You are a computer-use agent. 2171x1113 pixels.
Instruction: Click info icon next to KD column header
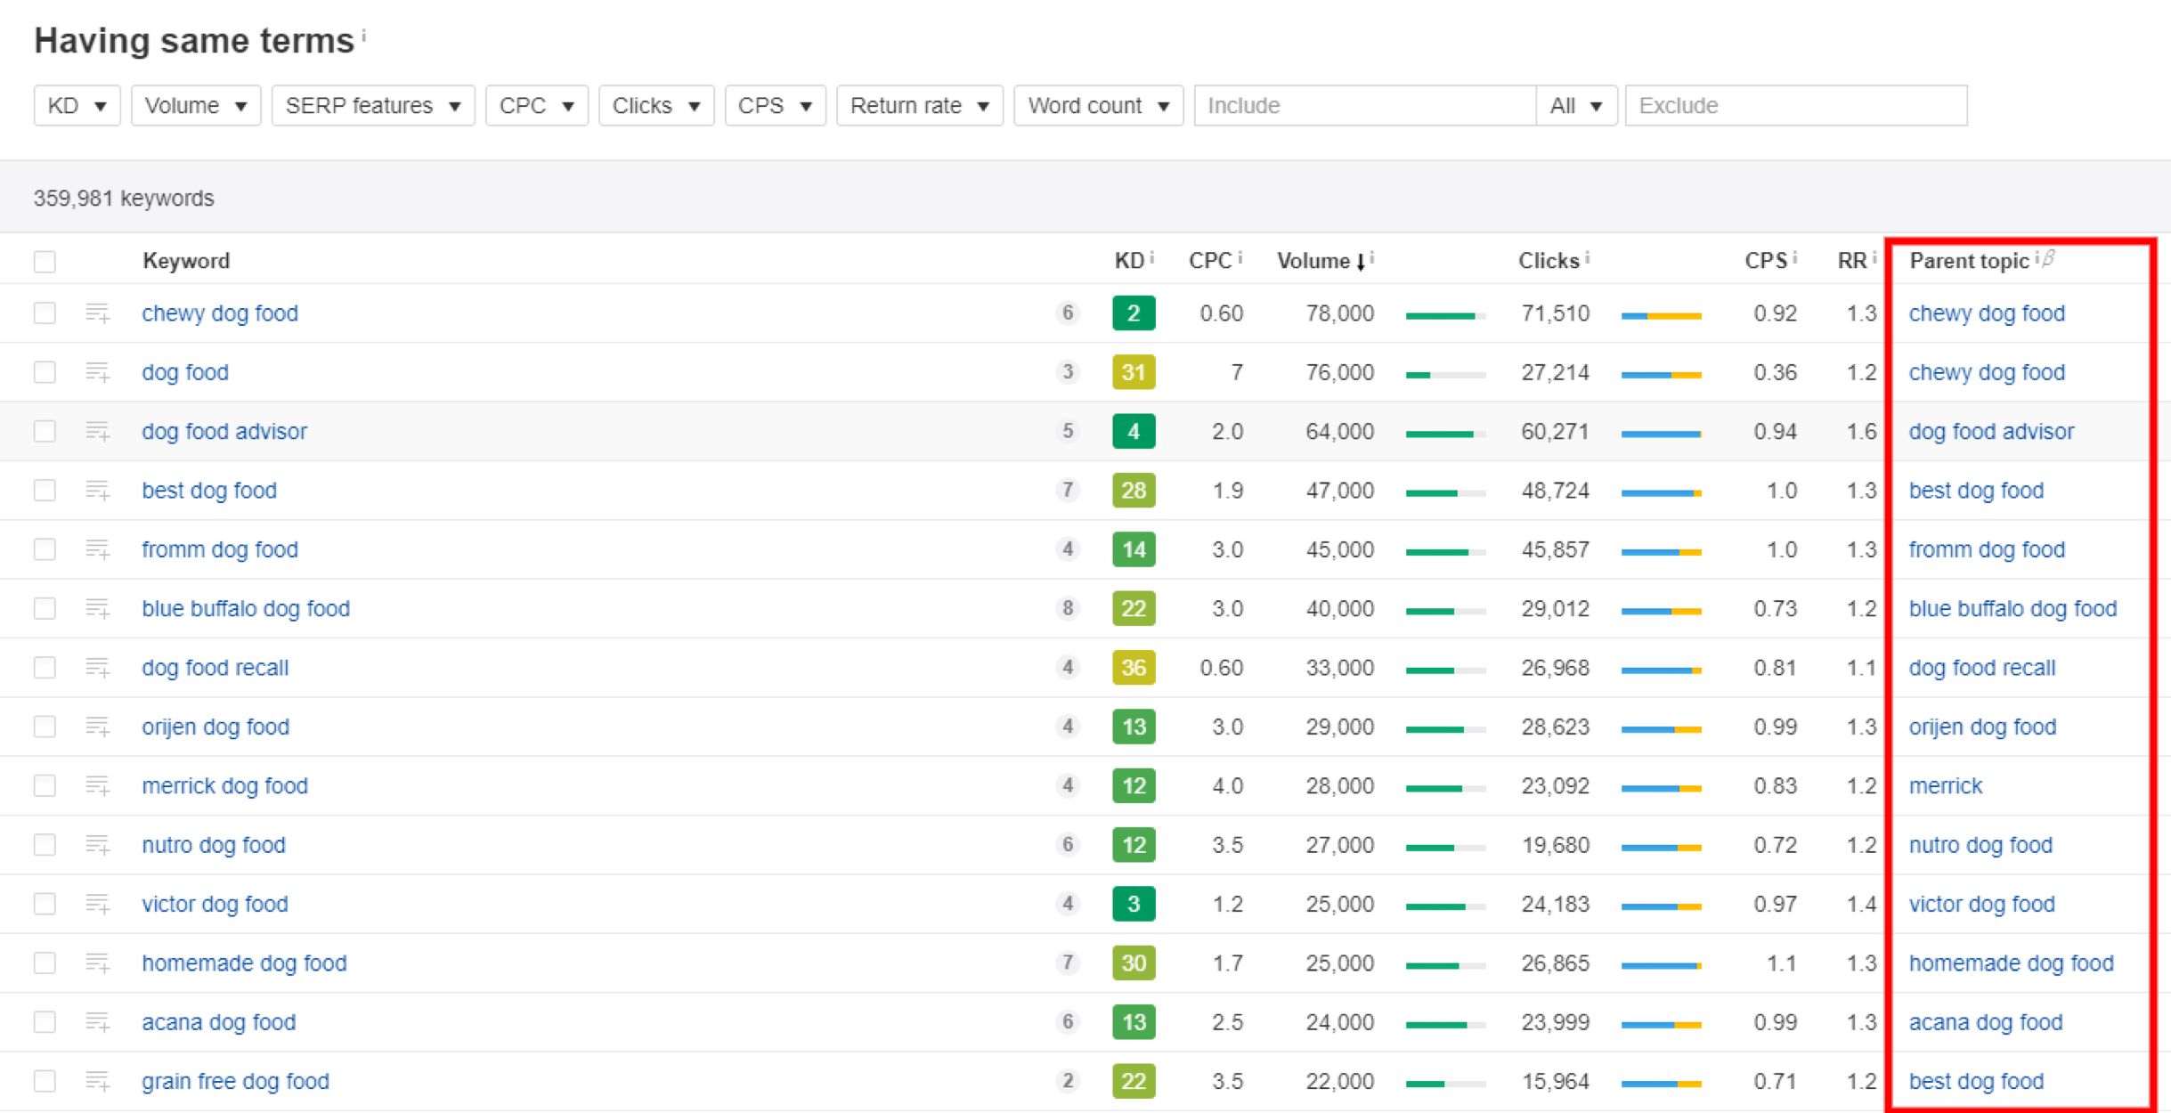click(1151, 257)
